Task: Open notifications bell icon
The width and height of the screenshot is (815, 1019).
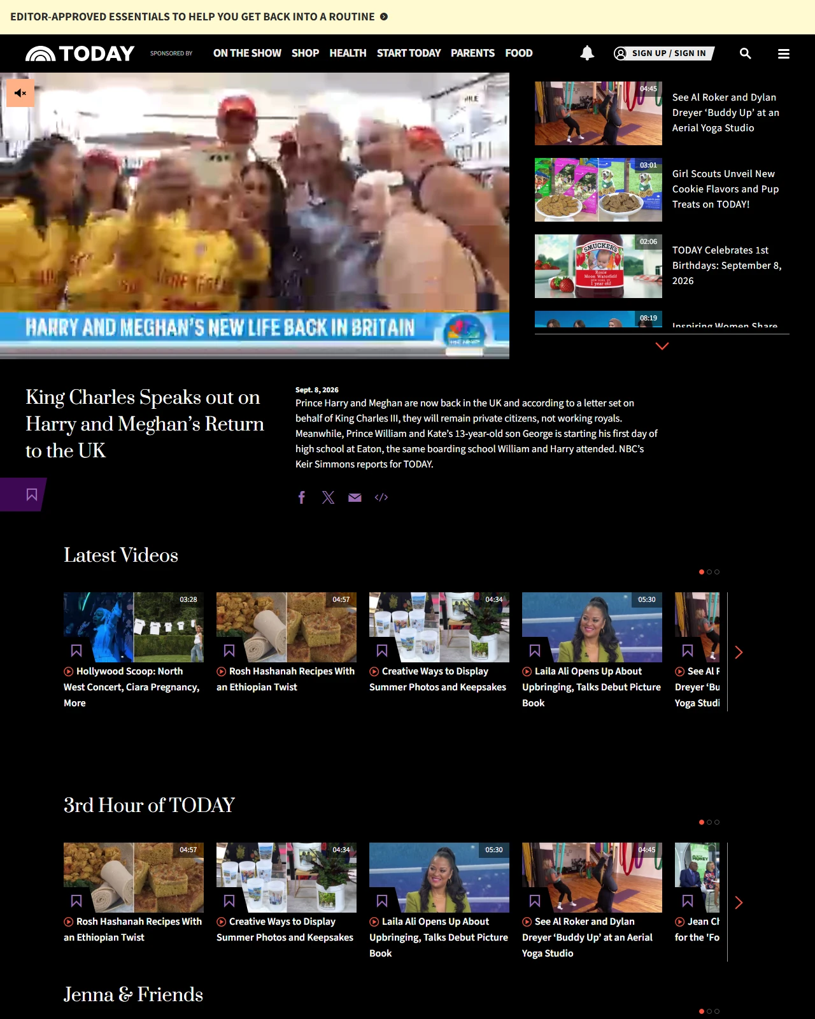Action: (587, 53)
